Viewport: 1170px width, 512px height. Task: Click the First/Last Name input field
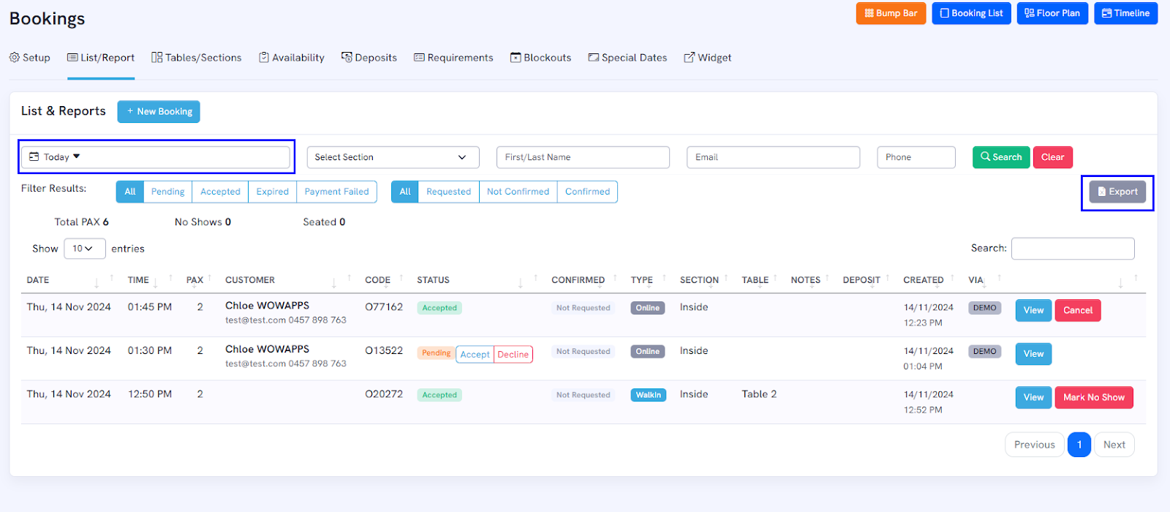pos(583,157)
